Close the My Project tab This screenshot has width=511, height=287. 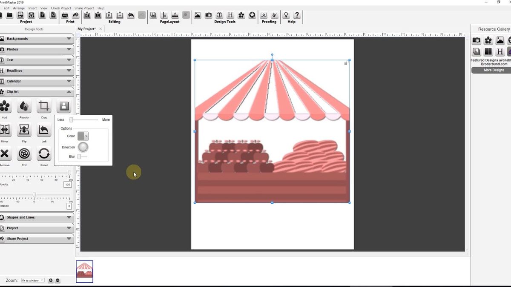(x=101, y=29)
